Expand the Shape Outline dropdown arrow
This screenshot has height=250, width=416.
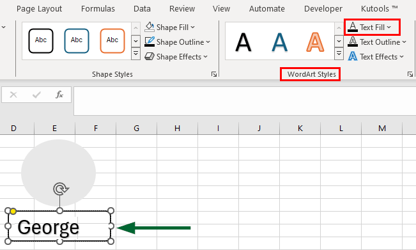[208, 42]
